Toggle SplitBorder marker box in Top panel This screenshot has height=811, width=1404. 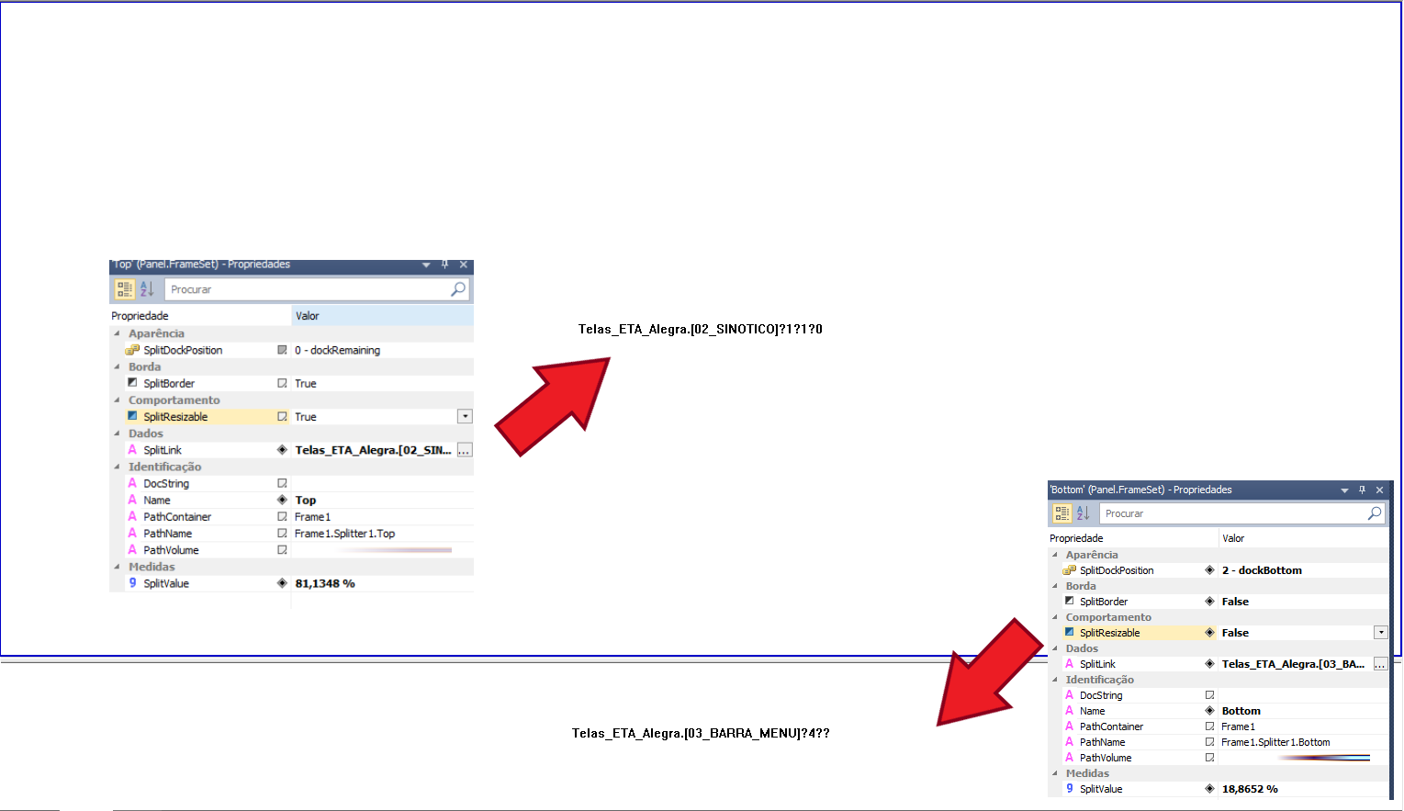click(x=282, y=384)
